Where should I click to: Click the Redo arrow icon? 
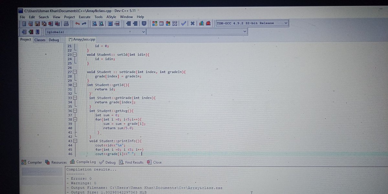pyautogui.click(x=84, y=23)
